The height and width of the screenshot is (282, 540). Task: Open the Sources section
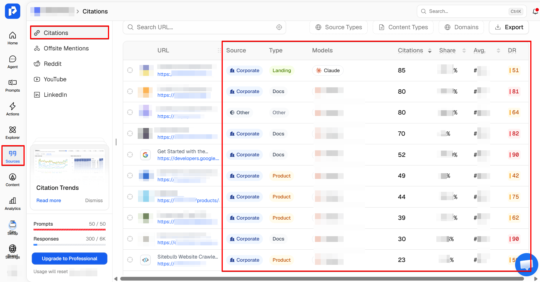tap(13, 156)
